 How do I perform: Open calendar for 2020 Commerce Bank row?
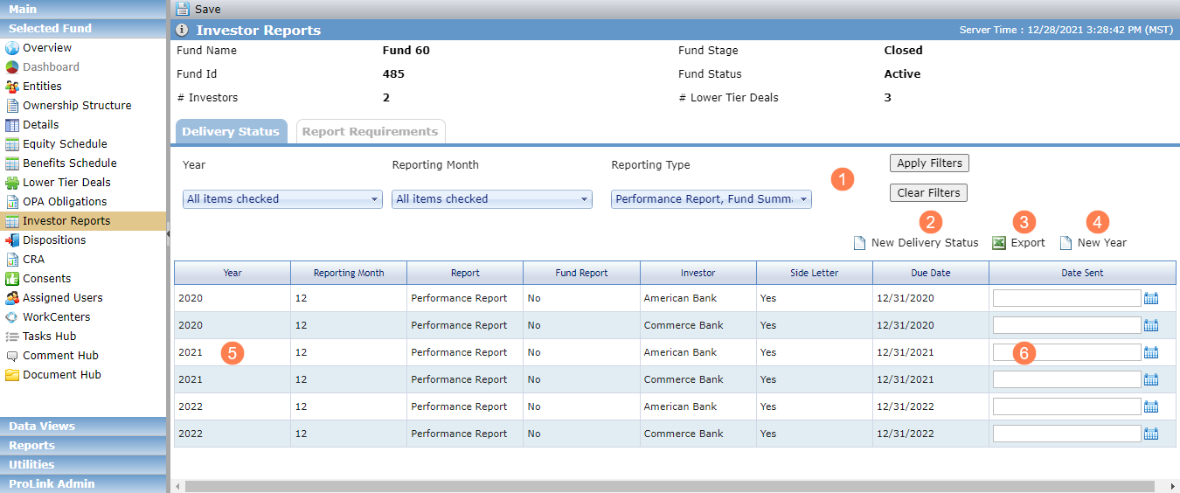click(1151, 325)
